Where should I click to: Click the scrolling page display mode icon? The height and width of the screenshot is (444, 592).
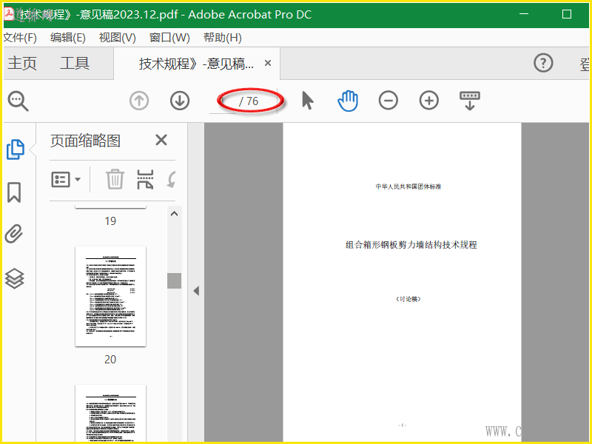(x=470, y=101)
